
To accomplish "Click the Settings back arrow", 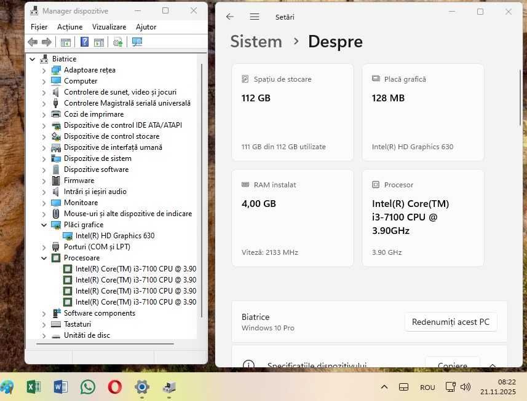I will coord(230,17).
